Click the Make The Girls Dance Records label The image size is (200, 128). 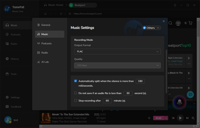pos(69,122)
